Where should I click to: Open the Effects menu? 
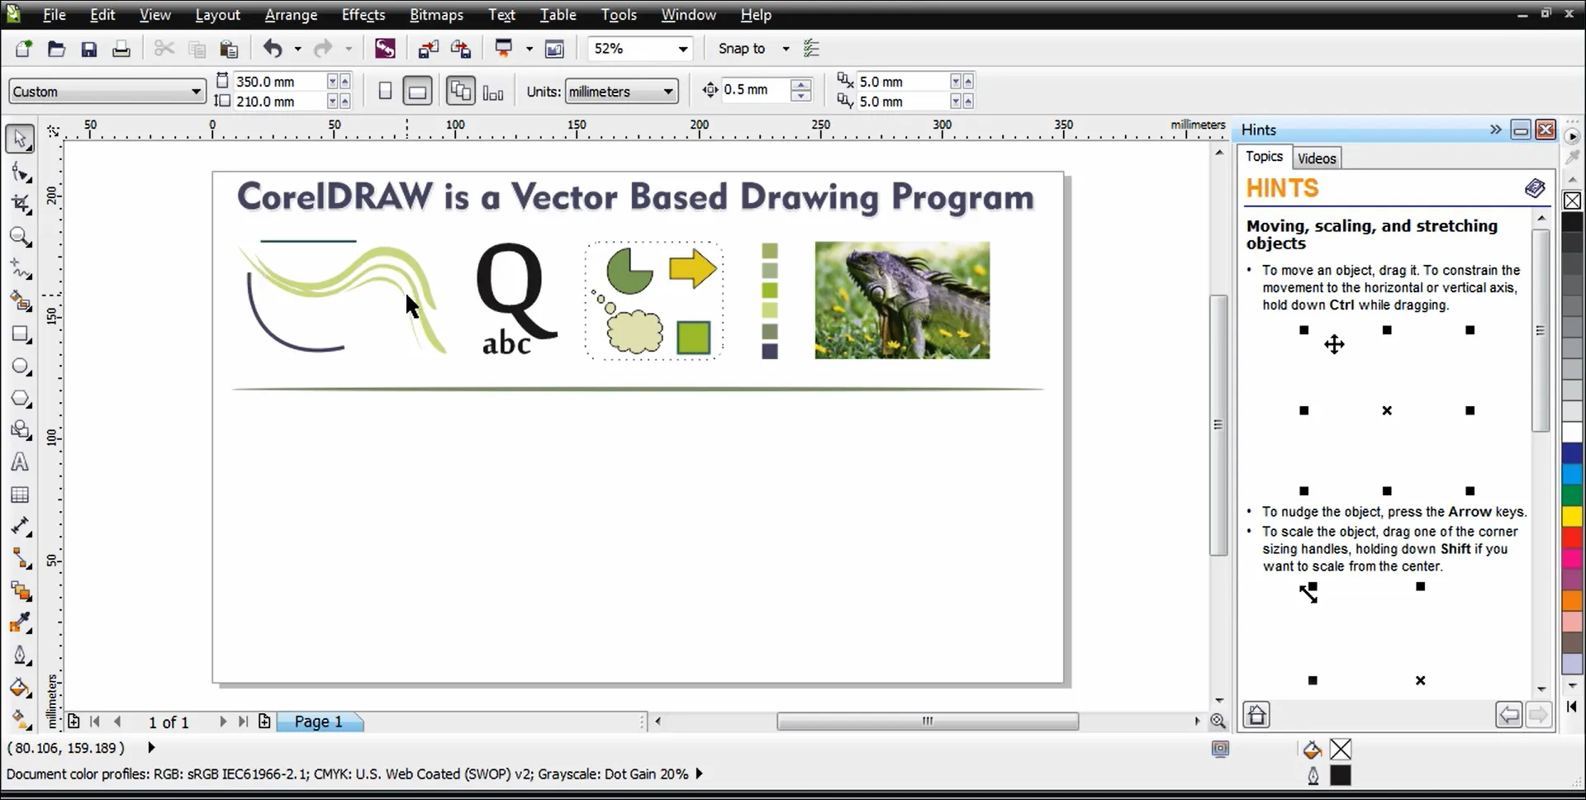tap(363, 15)
